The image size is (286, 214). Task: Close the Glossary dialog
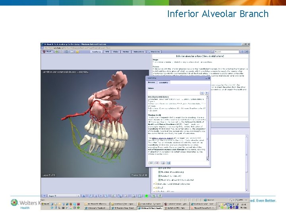pos(209,78)
